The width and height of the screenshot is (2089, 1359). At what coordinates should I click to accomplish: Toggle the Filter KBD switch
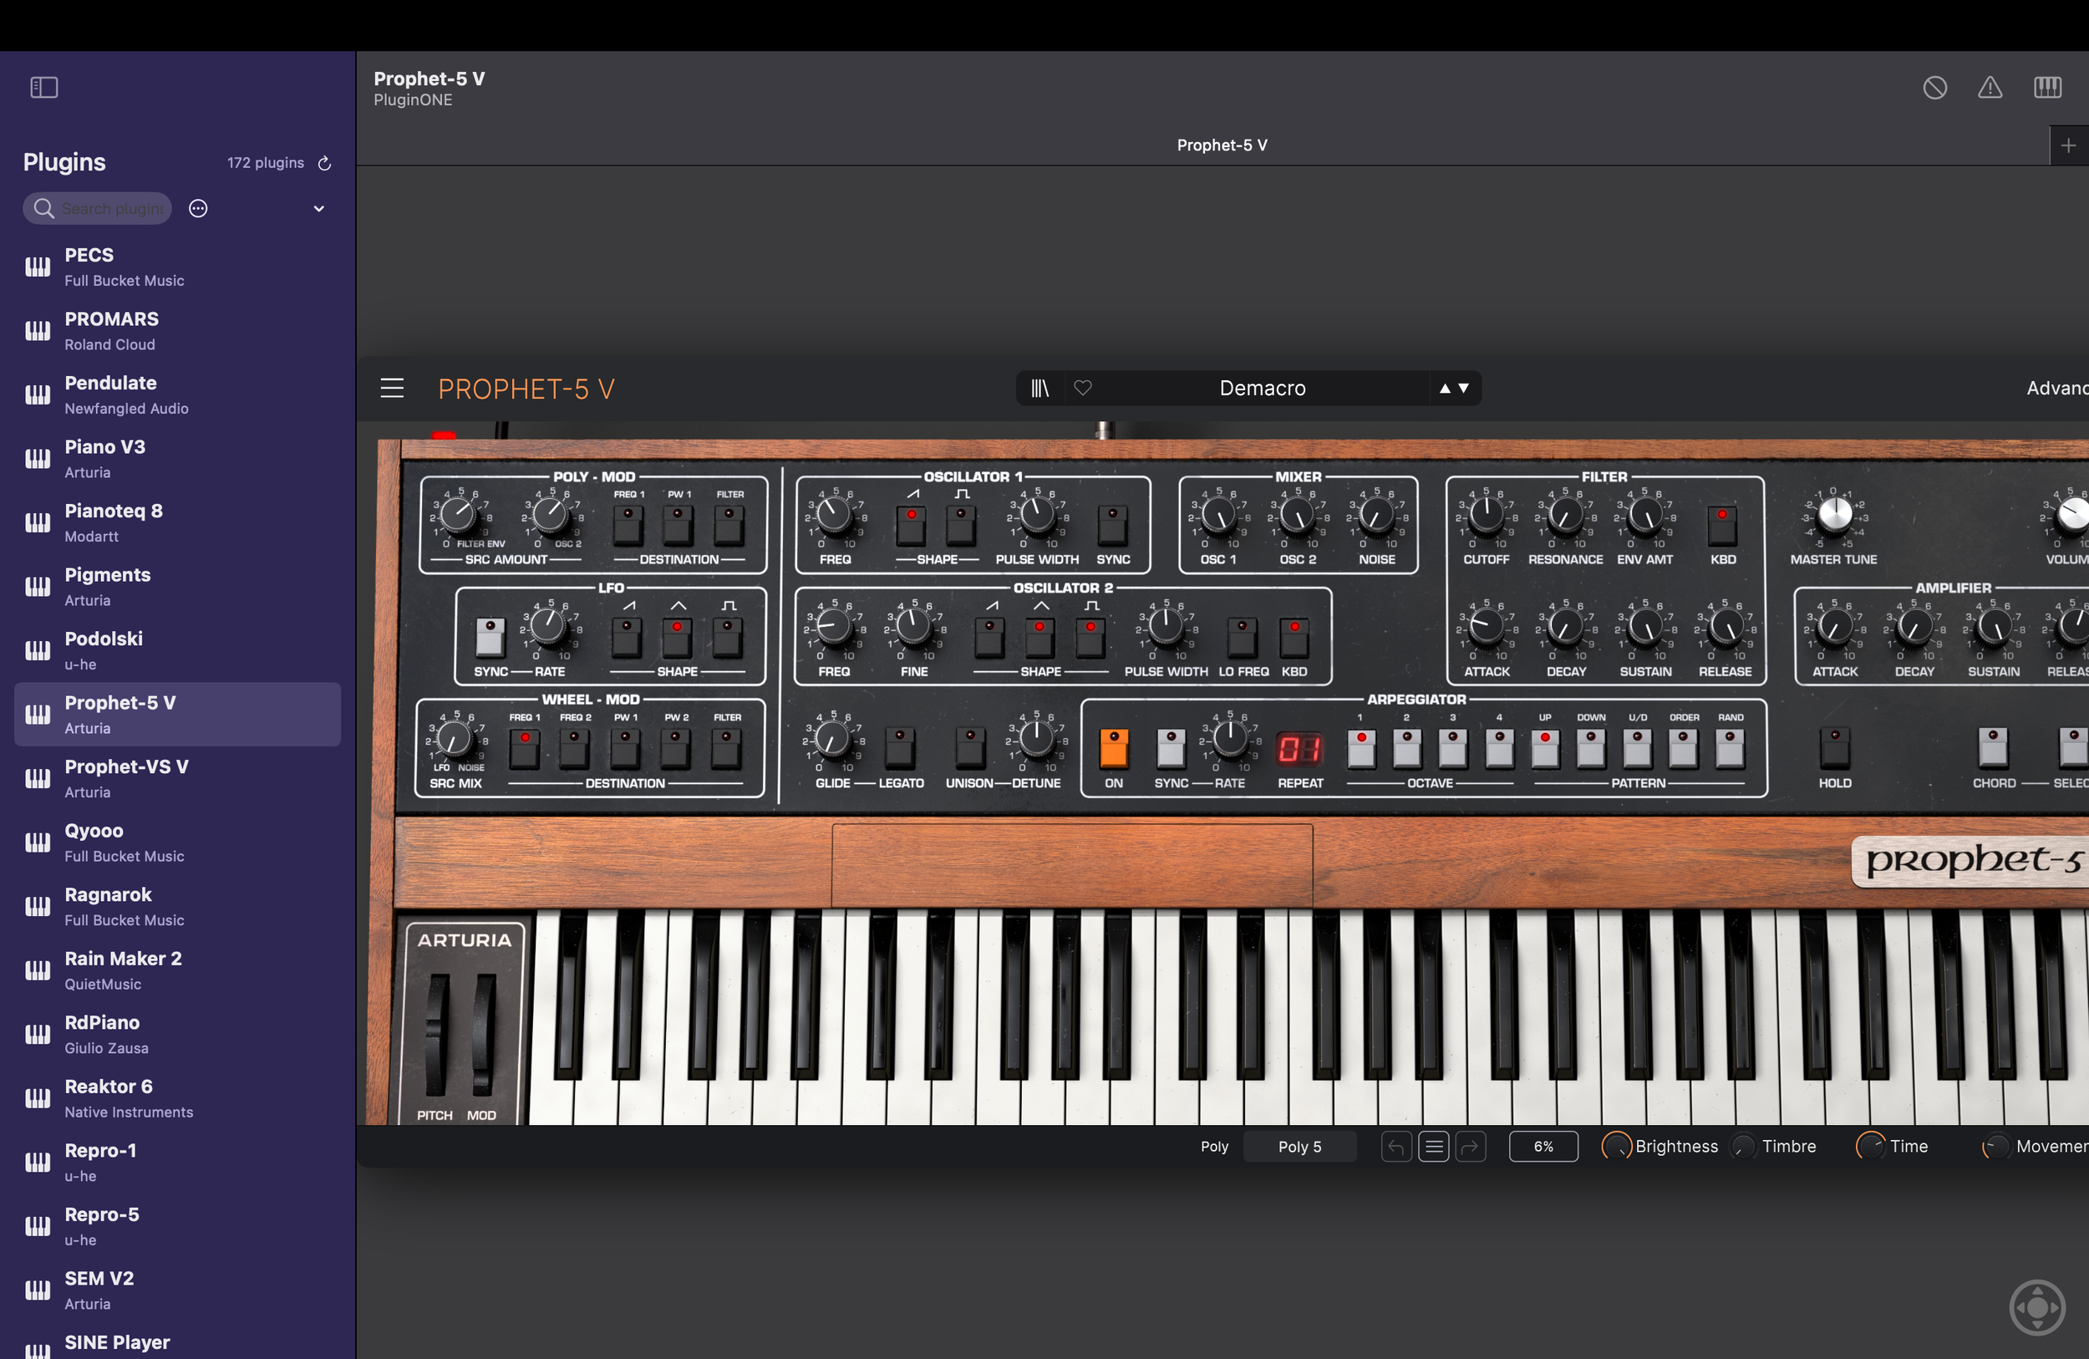click(x=1722, y=524)
